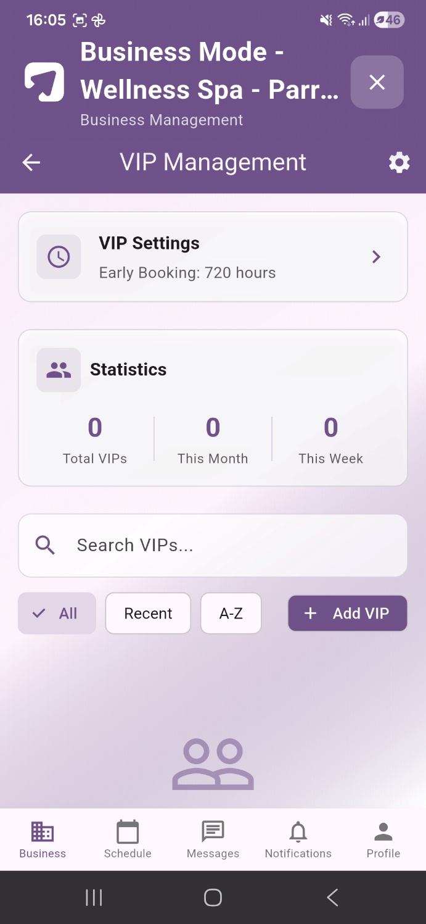Open the Early Booking 720 hours card
426x924 pixels.
(x=213, y=257)
